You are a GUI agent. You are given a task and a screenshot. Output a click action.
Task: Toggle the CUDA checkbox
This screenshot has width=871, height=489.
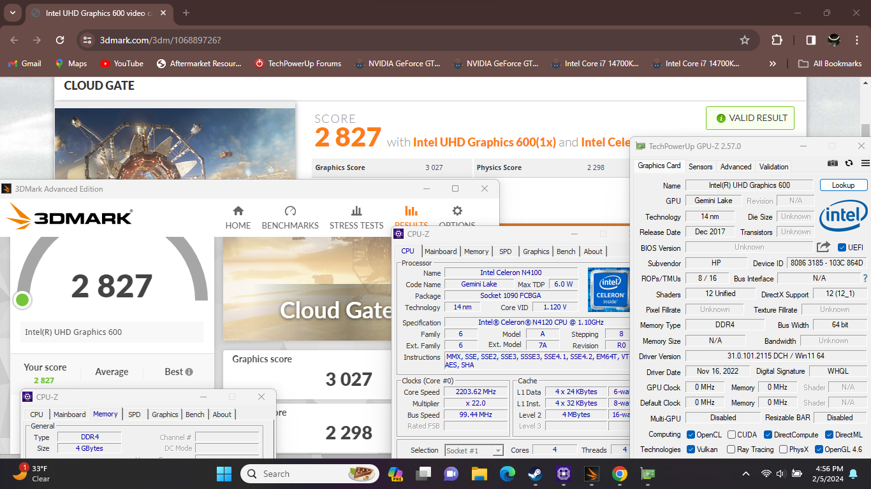pyautogui.click(x=731, y=435)
